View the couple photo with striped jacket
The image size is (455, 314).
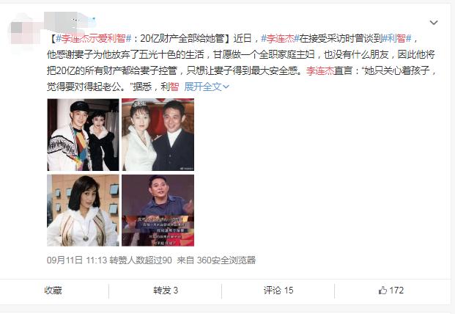pos(83,135)
